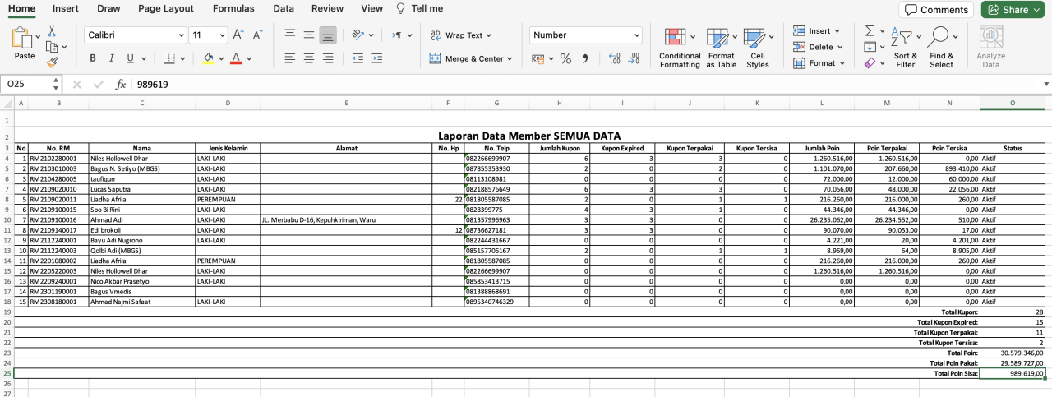Image resolution: width=1052 pixels, height=397 pixels.
Task: Switch to the Review tab
Action: [327, 8]
